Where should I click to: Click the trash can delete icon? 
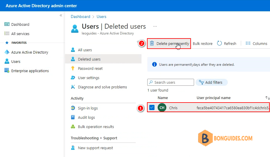click(152, 43)
